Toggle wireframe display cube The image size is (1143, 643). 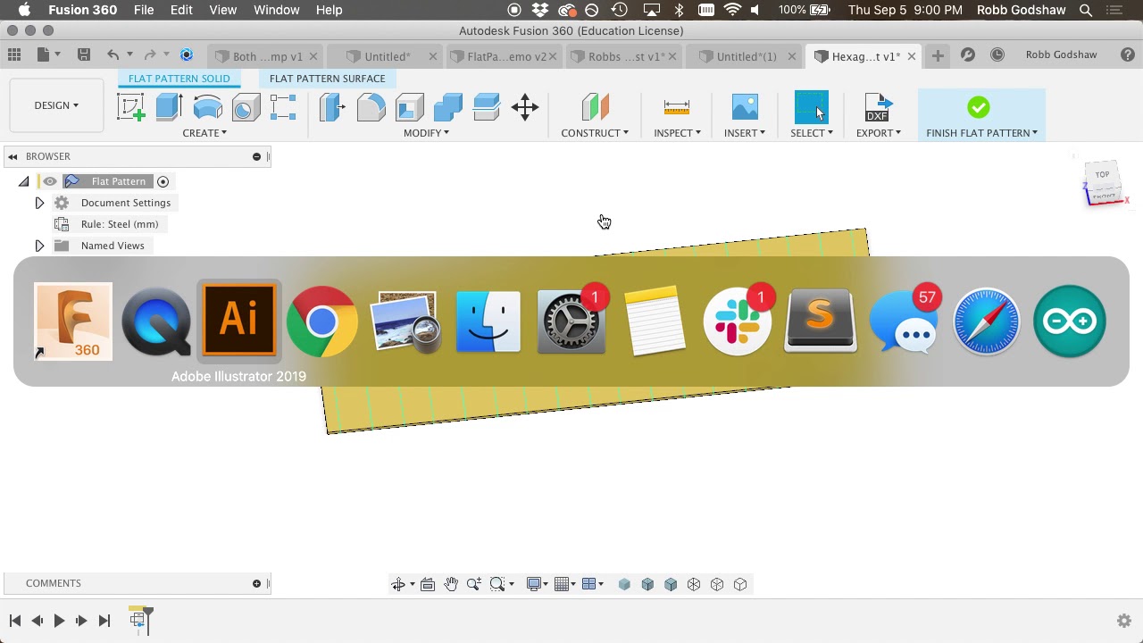[694, 584]
